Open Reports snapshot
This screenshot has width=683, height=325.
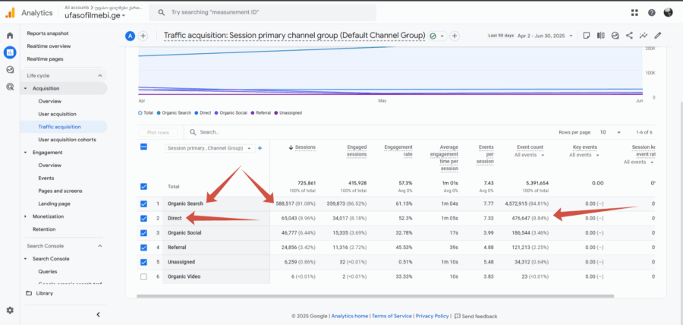pyautogui.click(x=48, y=33)
